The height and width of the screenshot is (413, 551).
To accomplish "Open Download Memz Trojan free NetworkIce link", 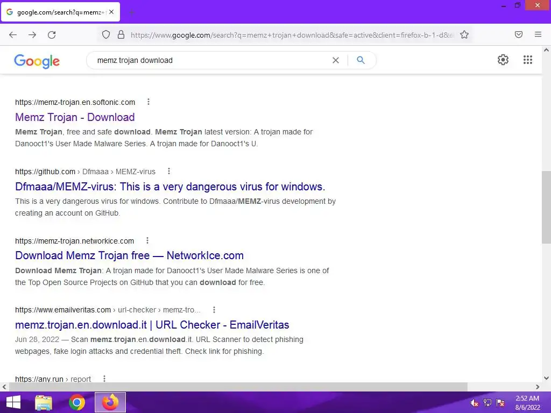I will 129,255.
